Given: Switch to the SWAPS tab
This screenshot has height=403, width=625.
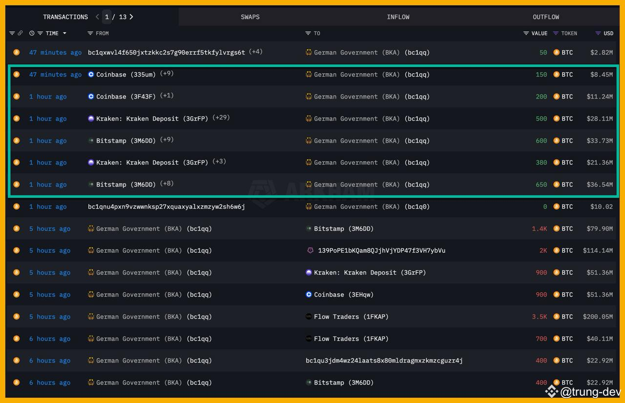Looking at the screenshot, I should point(250,17).
